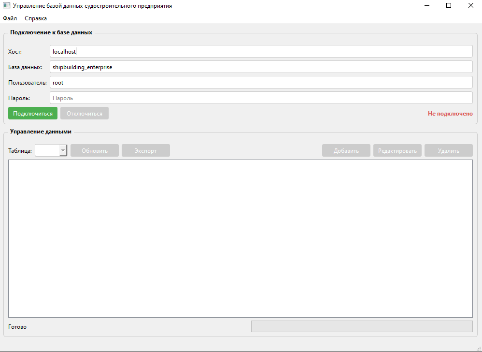This screenshot has height=352, width=482.
Task: Click the resize grip in window corner
Action: click(x=479, y=349)
